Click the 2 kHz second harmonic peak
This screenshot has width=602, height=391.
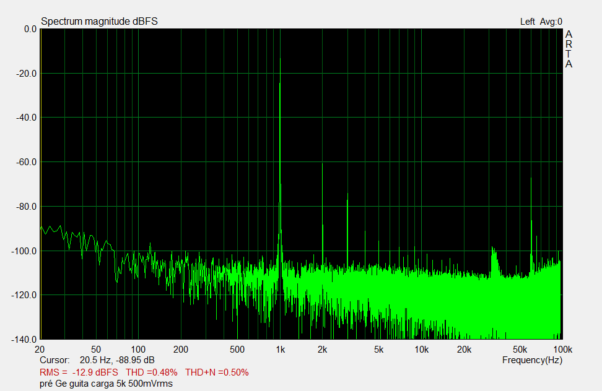[x=323, y=164]
